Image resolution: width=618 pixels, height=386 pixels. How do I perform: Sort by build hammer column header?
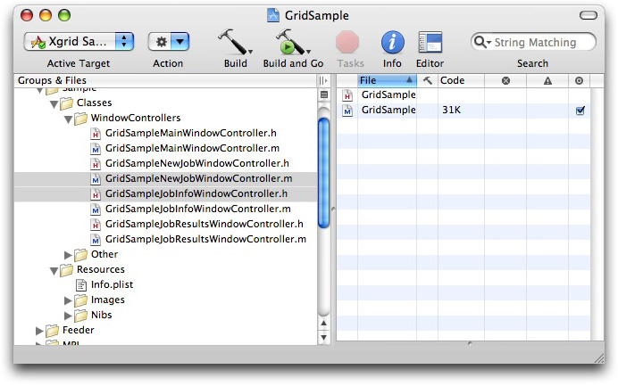[x=427, y=80]
